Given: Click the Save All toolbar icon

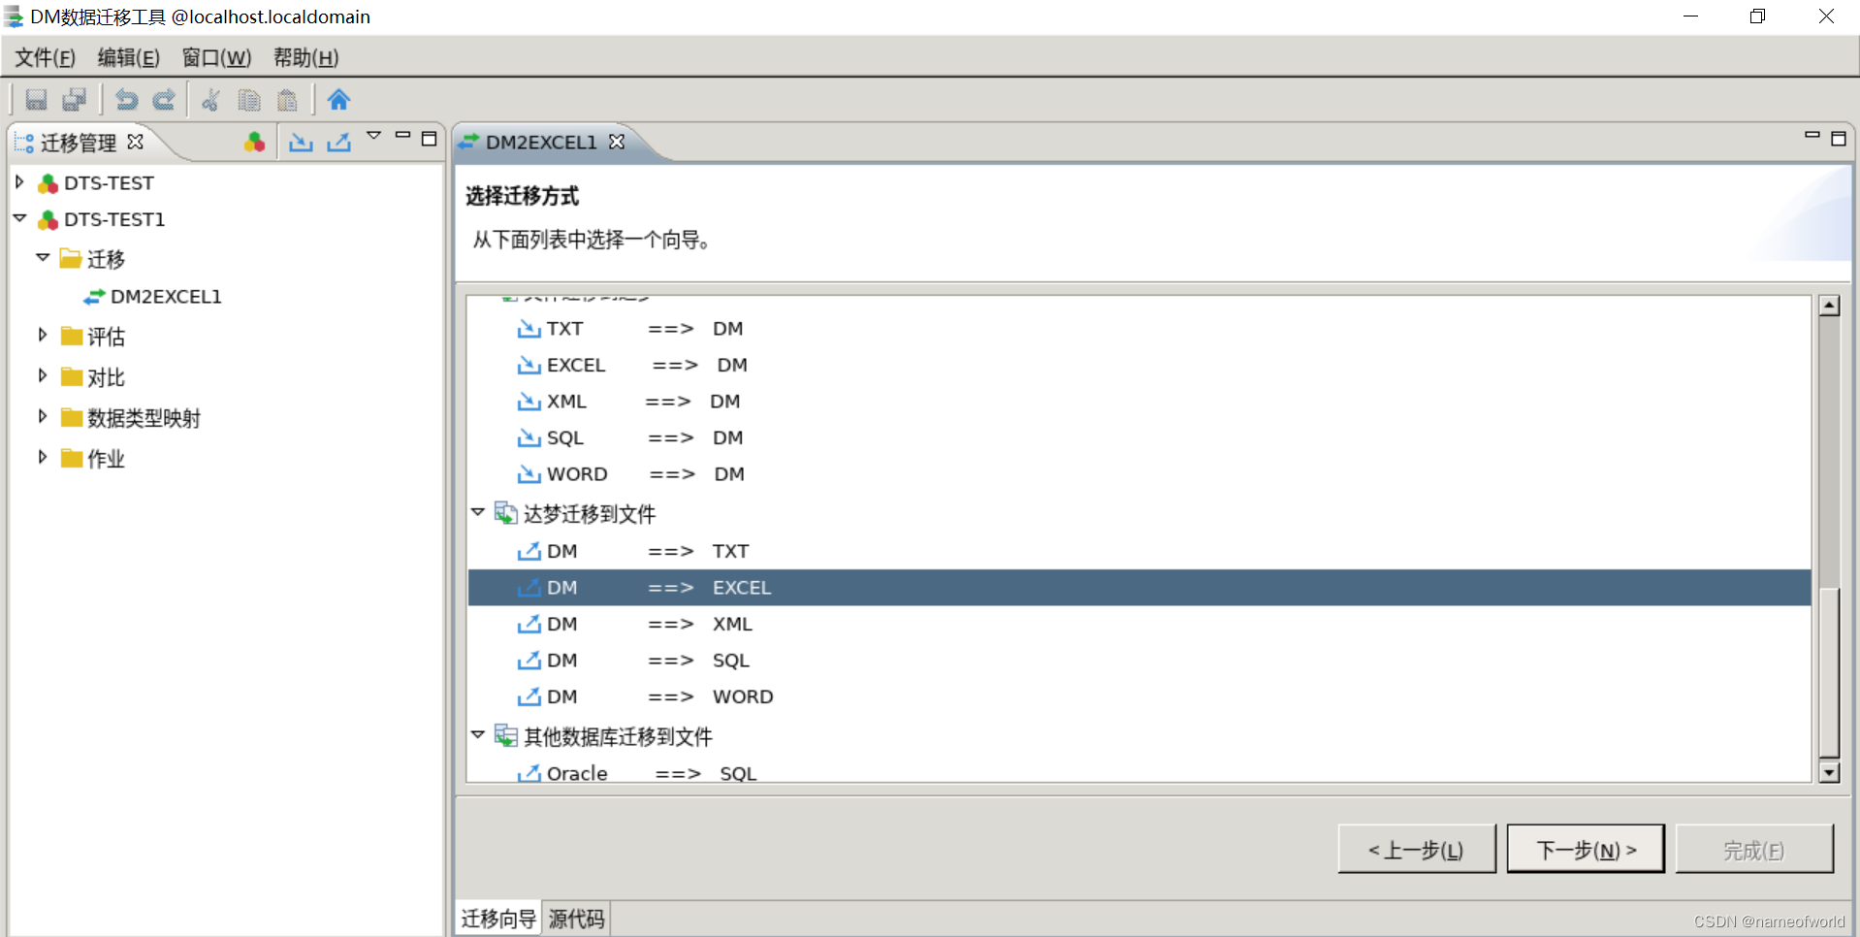Looking at the screenshot, I should (75, 100).
